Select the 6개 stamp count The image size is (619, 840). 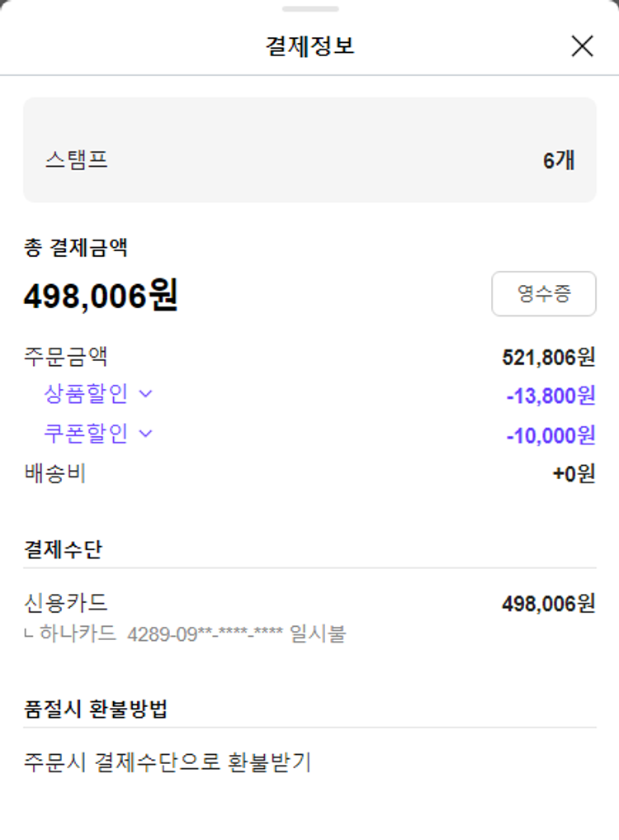click(559, 160)
